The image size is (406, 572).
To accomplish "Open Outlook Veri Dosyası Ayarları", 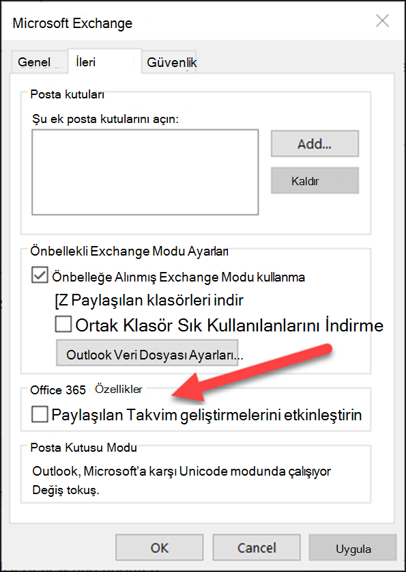I will [x=147, y=353].
